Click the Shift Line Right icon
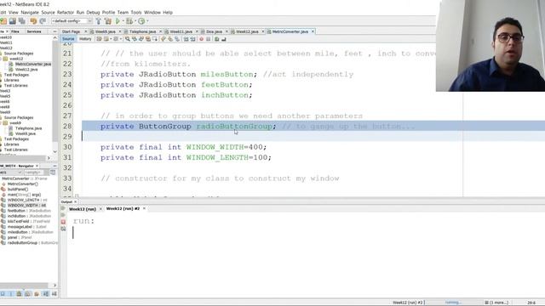 [193, 39]
